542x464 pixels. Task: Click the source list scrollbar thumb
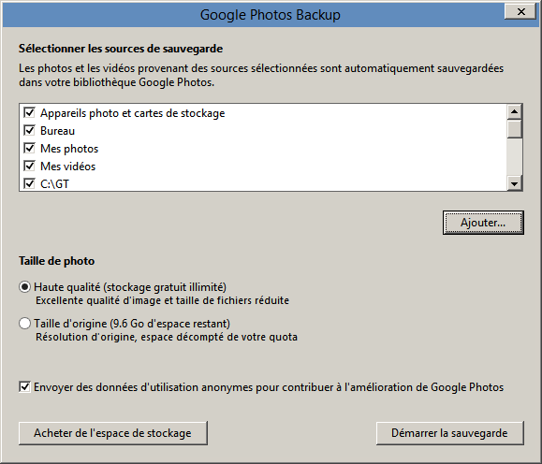514,129
